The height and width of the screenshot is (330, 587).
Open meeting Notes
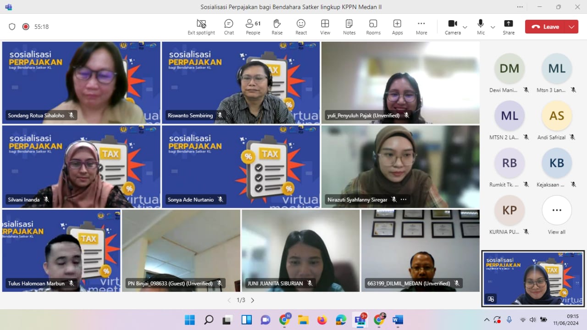coord(349,27)
